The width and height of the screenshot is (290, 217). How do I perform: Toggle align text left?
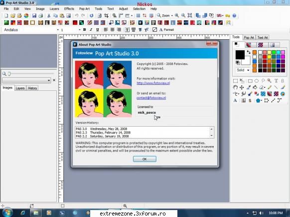coord(106,30)
